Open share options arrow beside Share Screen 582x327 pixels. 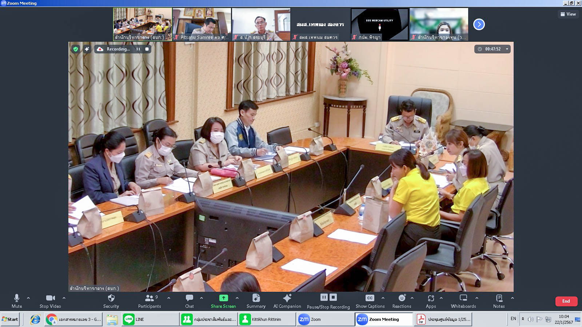click(x=237, y=298)
